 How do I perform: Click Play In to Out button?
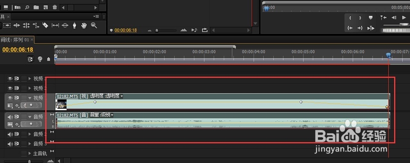pyautogui.click(x=371, y=28)
